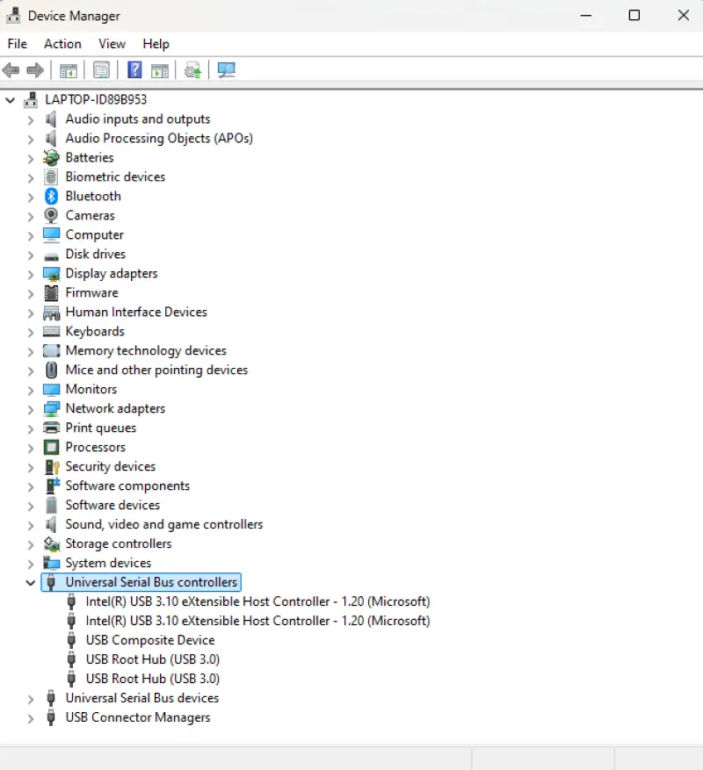Open the Action menu
This screenshot has width=703, height=770.
[62, 43]
